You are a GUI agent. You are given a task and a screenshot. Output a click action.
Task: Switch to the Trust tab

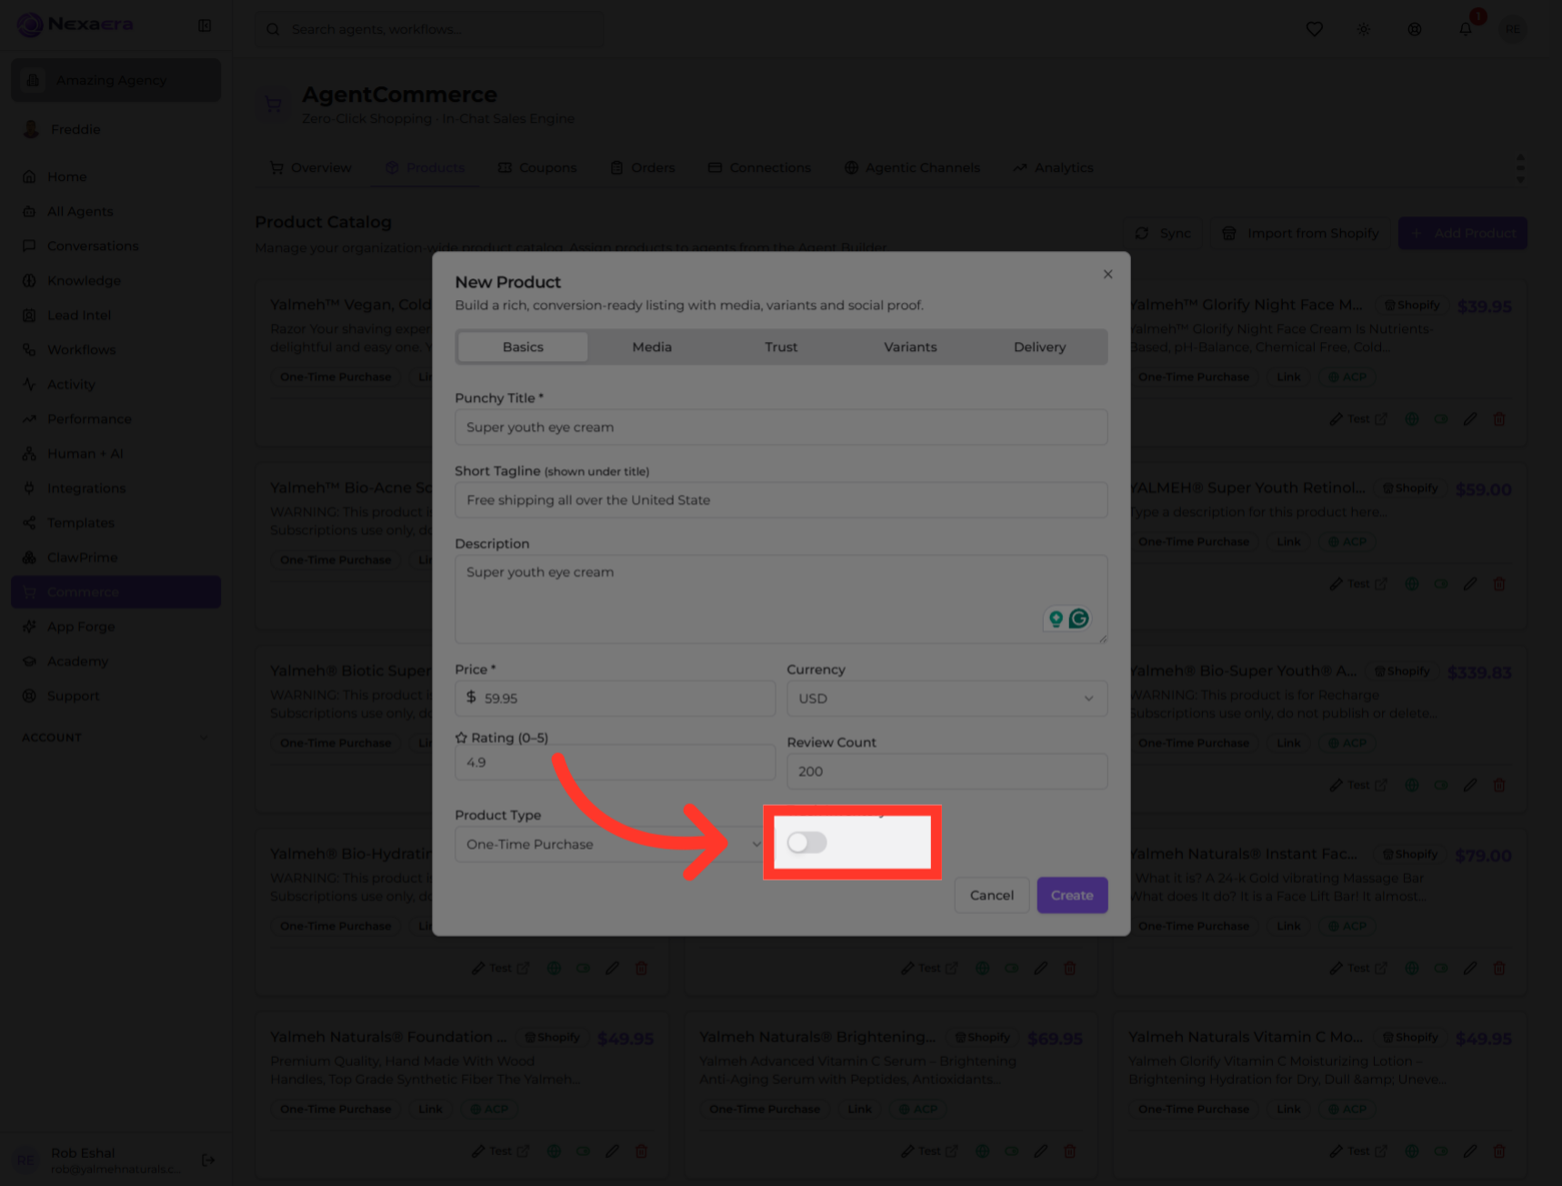click(781, 347)
